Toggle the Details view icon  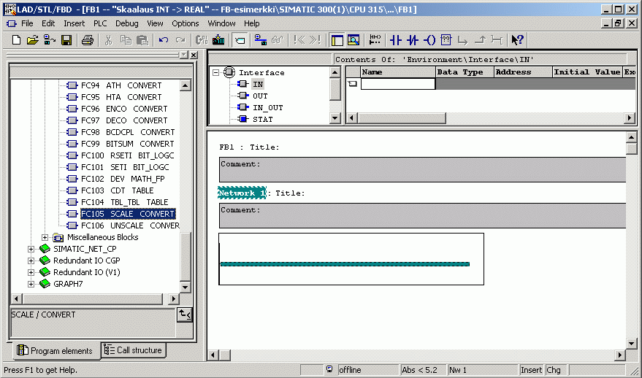pyautogui.click(x=354, y=39)
